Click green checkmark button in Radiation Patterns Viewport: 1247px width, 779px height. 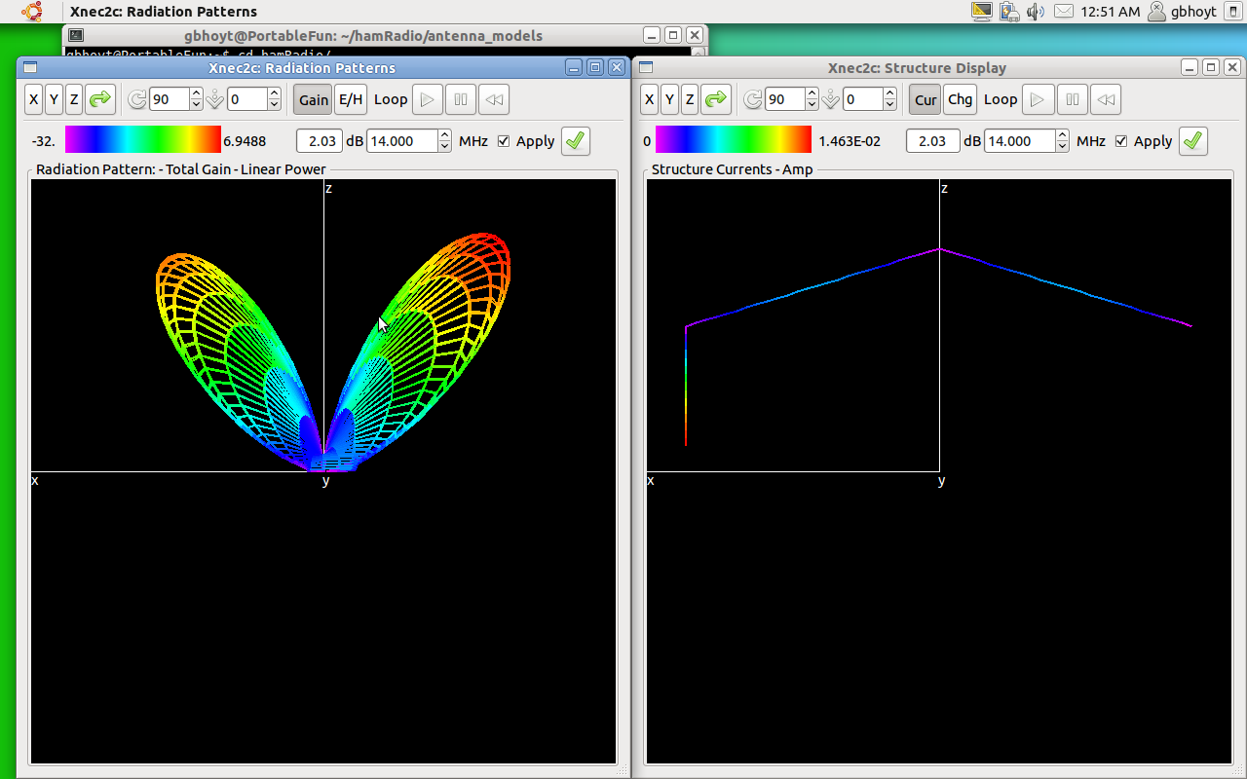pos(576,140)
